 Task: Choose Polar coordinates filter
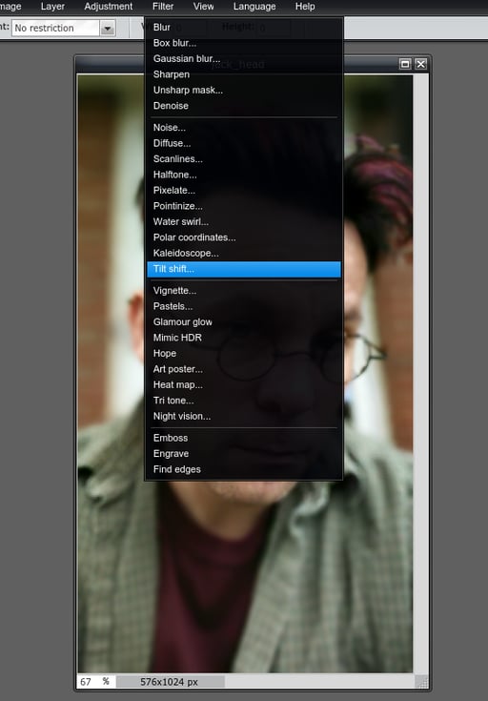244,237
